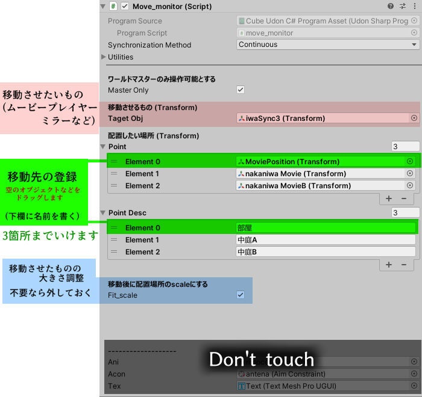
Task: Open object picker for Acon field
Action: click(414, 374)
